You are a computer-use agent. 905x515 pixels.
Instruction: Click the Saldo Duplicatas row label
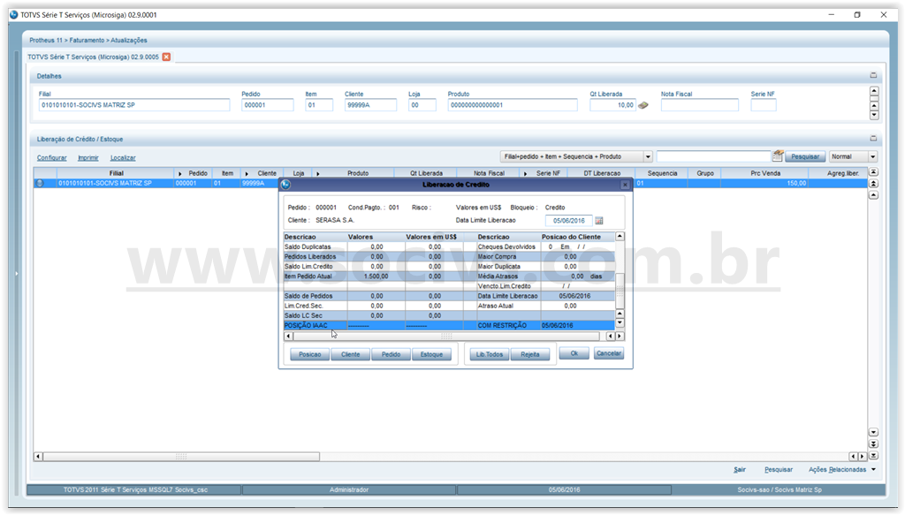pyautogui.click(x=308, y=246)
